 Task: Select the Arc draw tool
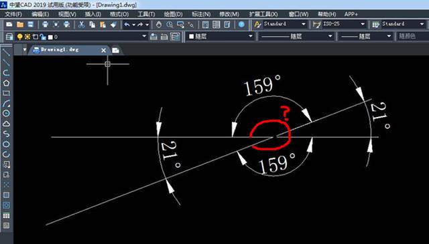(6, 104)
